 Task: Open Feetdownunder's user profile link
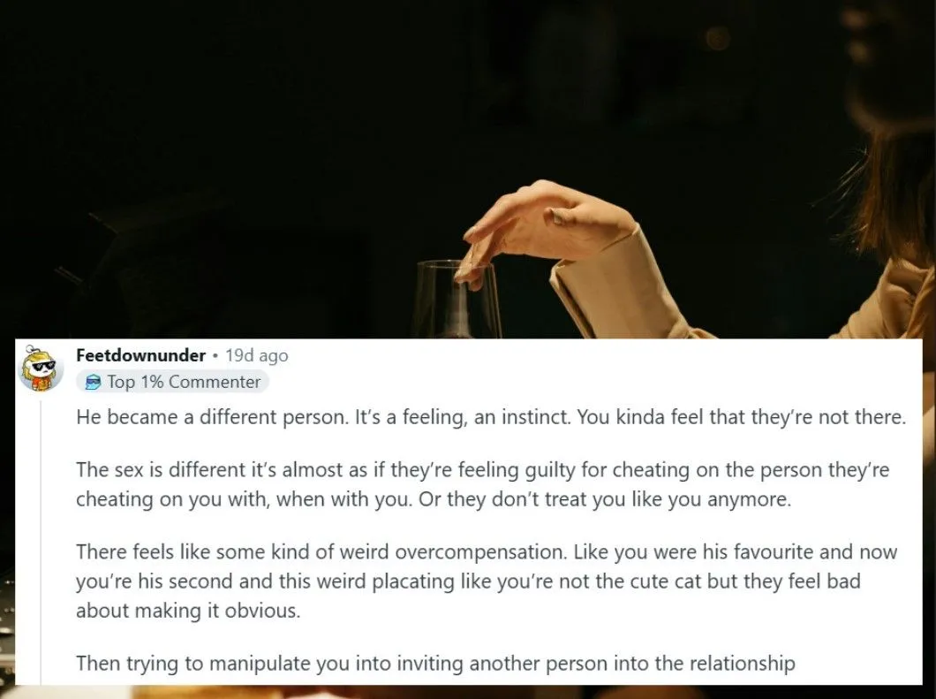[141, 355]
